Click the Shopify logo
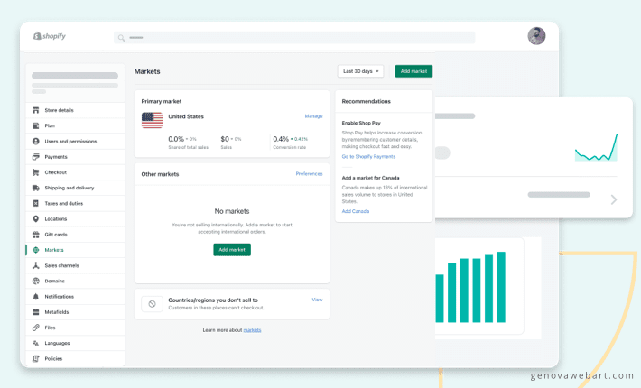The image size is (641, 388). pyautogui.click(x=50, y=36)
